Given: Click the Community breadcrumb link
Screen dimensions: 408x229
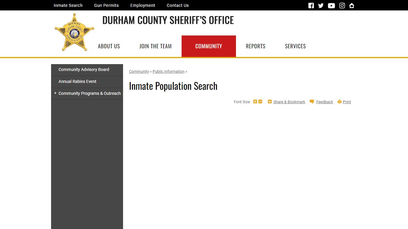Looking at the screenshot, I should click(139, 72).
